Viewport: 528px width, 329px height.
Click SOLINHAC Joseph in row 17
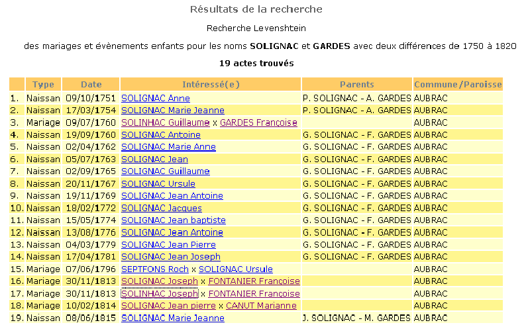160,293
